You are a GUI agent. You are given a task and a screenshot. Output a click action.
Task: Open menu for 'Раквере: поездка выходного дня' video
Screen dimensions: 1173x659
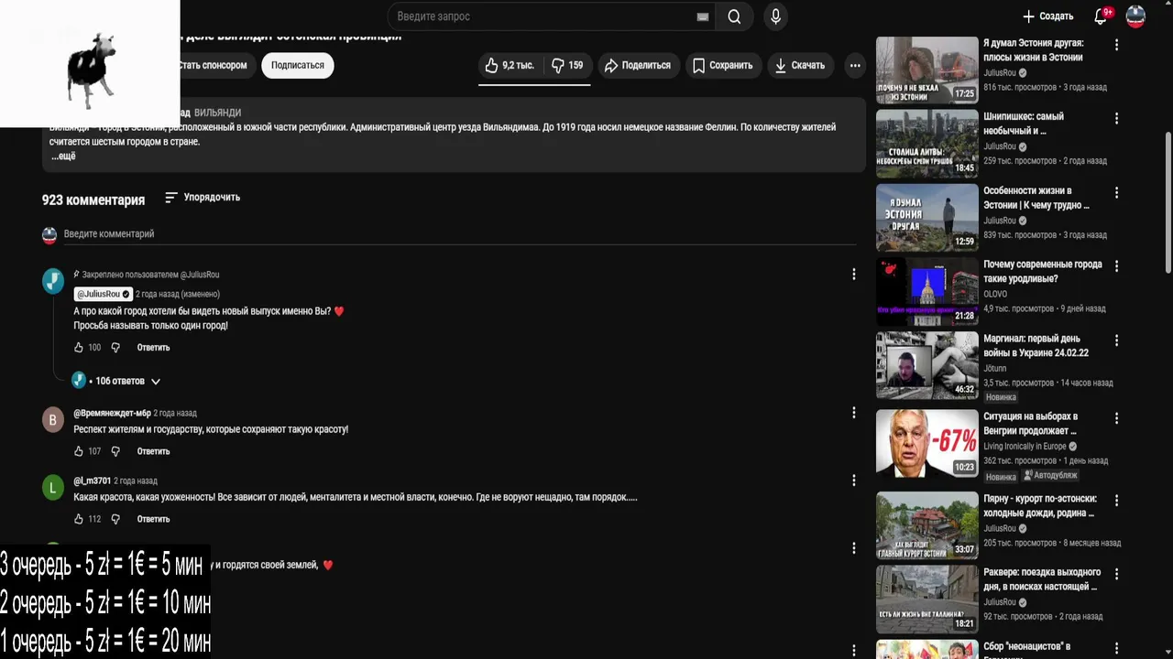[x=1116, y=574]
